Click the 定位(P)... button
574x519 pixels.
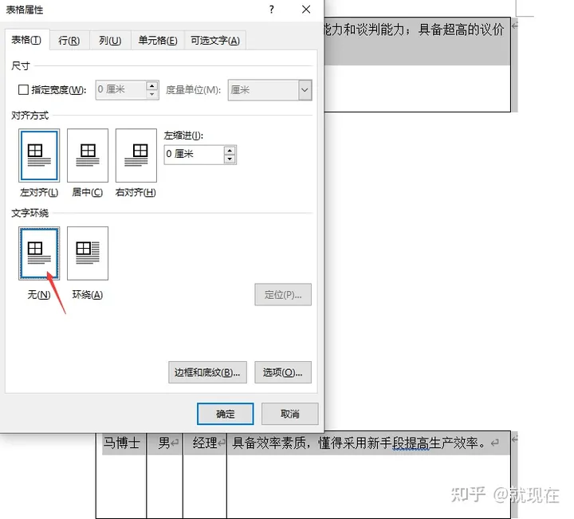283,295
